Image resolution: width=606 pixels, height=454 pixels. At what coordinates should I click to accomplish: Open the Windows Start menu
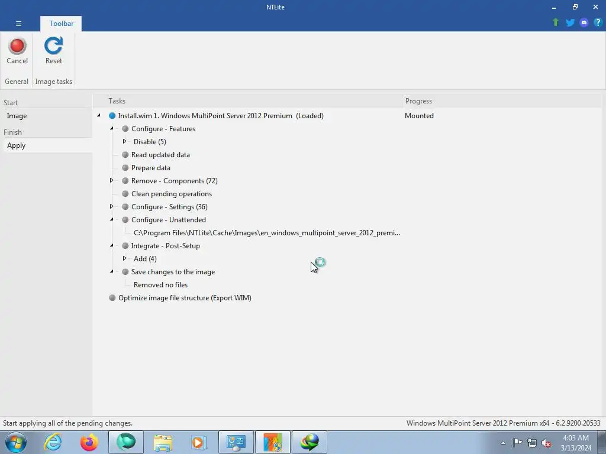16,442
